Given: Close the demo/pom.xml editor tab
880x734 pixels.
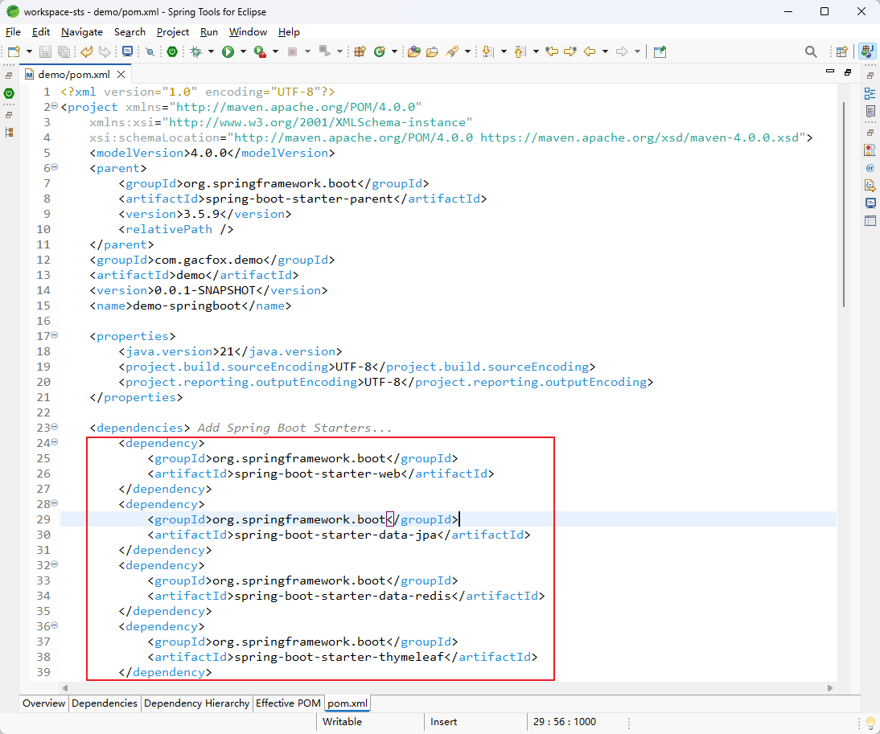Looking at the screenshot, I should coord(121,75).
